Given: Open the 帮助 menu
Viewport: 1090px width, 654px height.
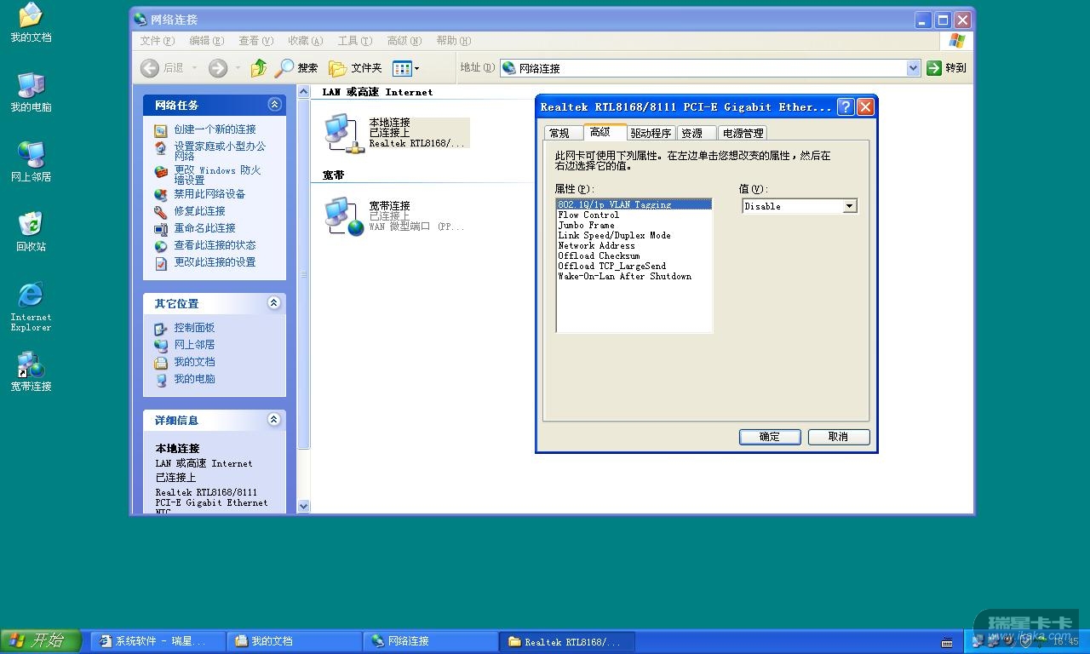Looking at the screenshot, I should point(453,41).
